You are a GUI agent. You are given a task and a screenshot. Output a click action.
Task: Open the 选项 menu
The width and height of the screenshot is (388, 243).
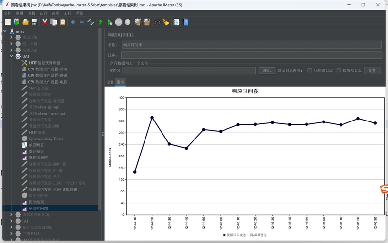click(x=55, y=13)
